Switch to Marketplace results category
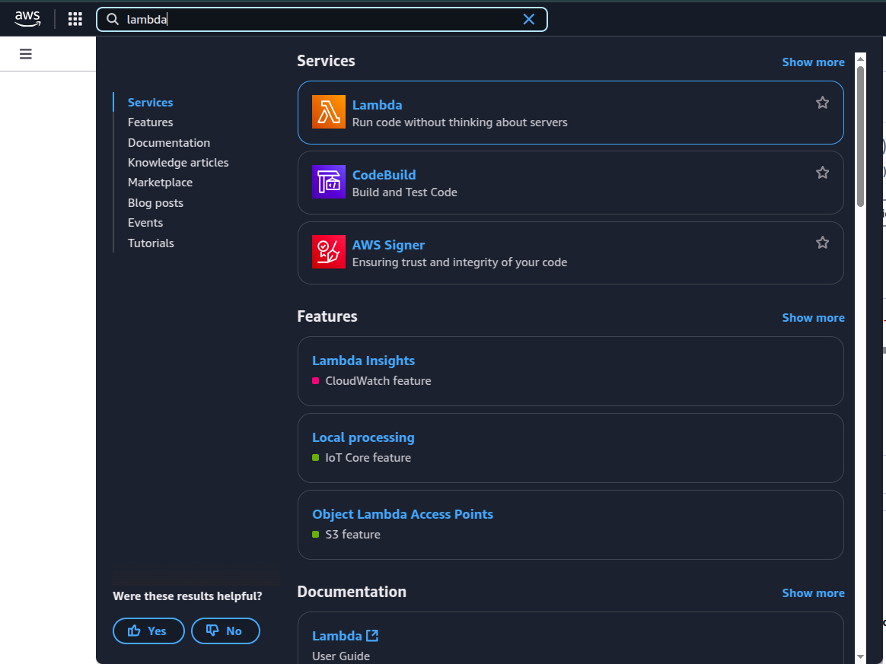This screenshot has width=886, height=664. [160, 182]
